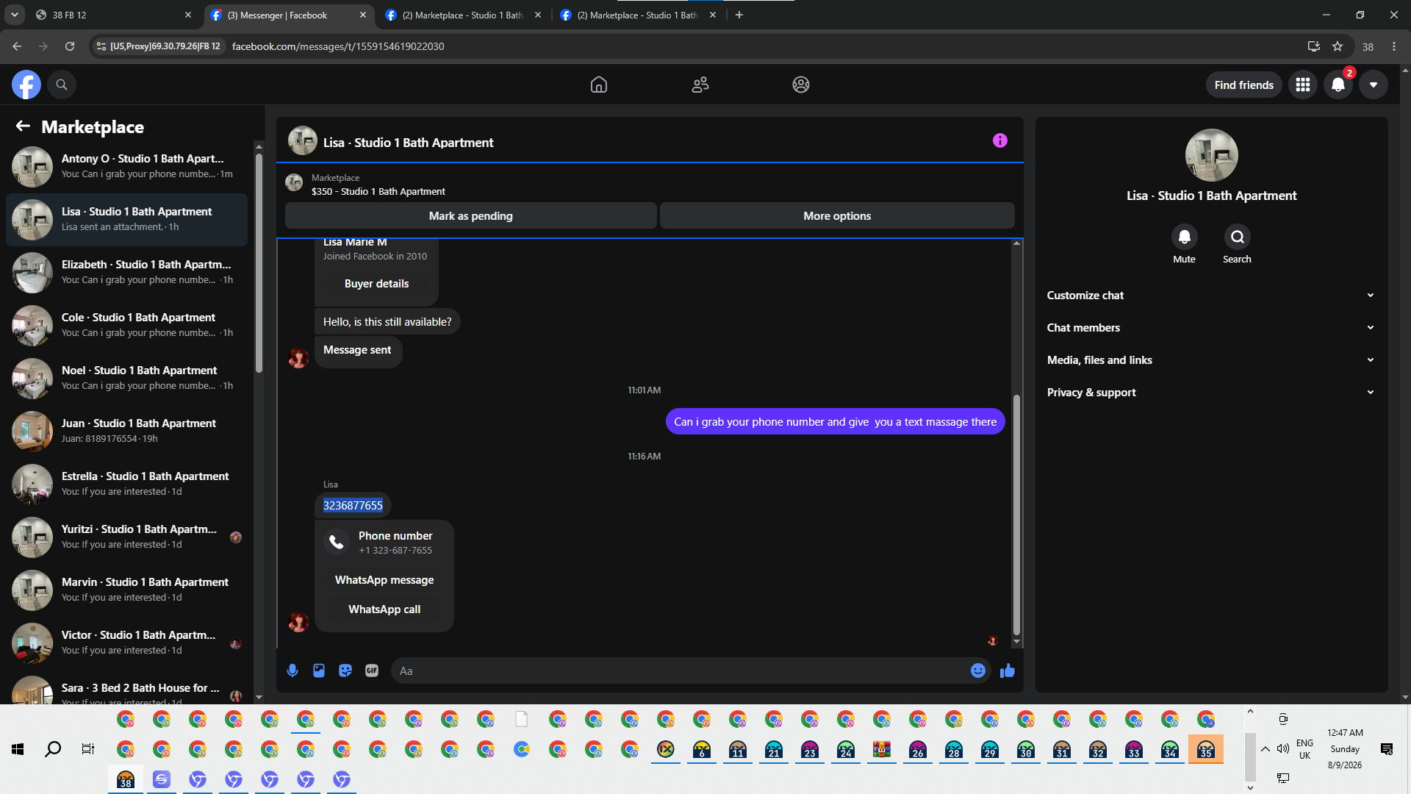Send a WhatsApp message to Lisa

coord(384,580)
